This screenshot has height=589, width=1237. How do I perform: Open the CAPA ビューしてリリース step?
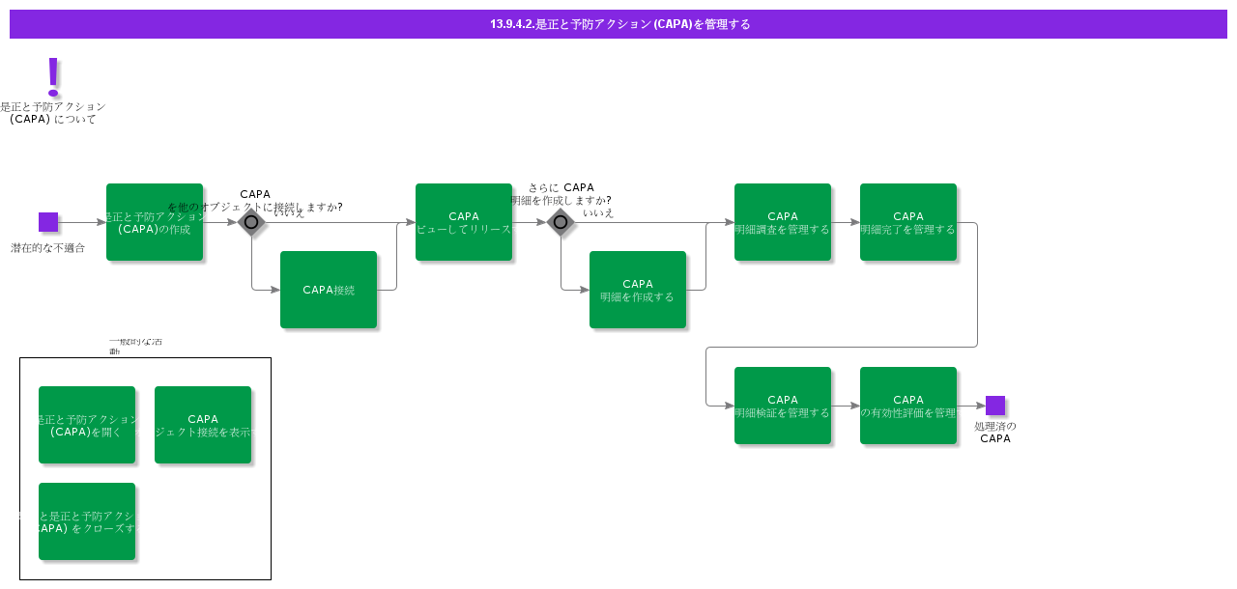tap(464, 222)
